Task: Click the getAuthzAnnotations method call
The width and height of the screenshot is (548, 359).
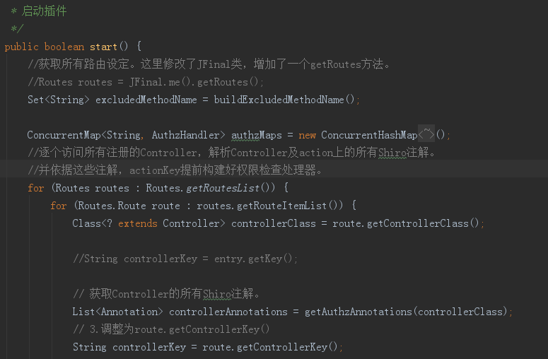Action: point(358,312)
